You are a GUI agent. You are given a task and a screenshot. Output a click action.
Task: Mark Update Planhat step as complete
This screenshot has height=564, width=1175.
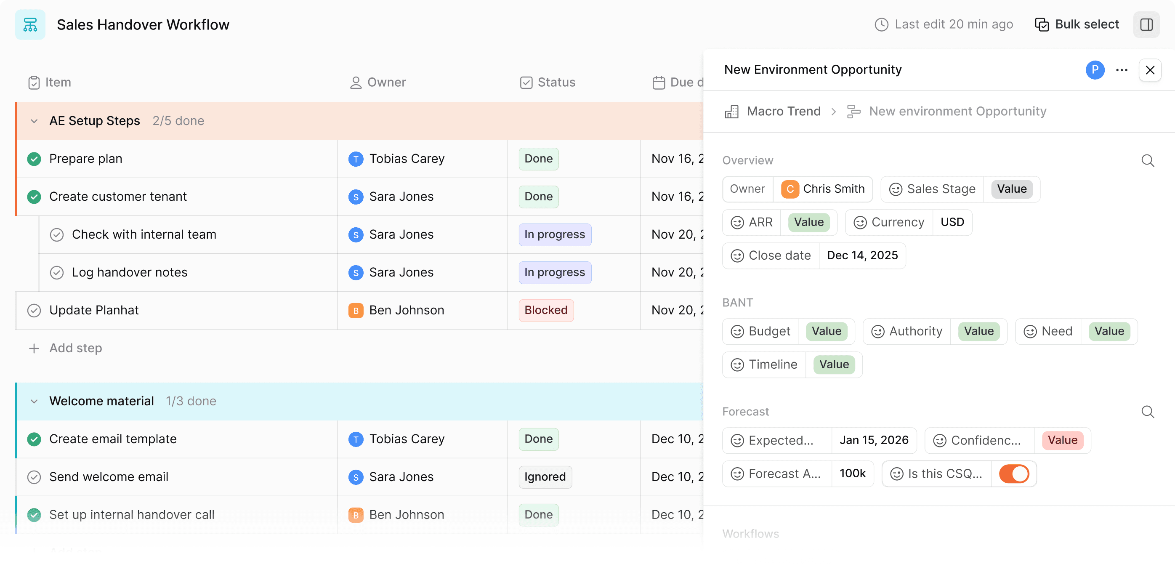pos(34,310)
